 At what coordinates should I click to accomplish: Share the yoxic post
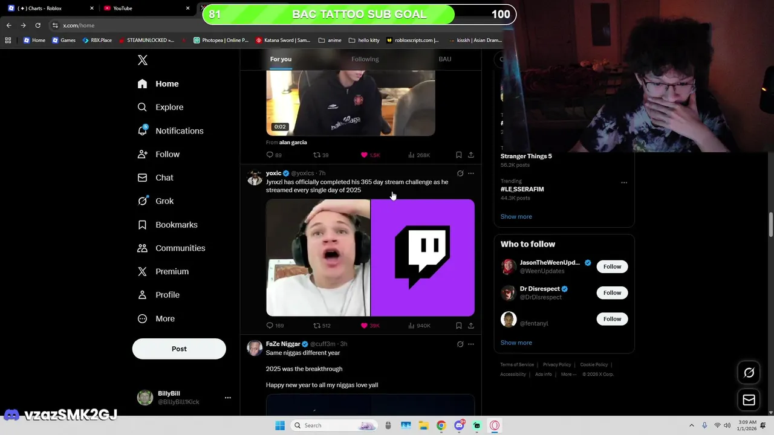coord(471,326)
